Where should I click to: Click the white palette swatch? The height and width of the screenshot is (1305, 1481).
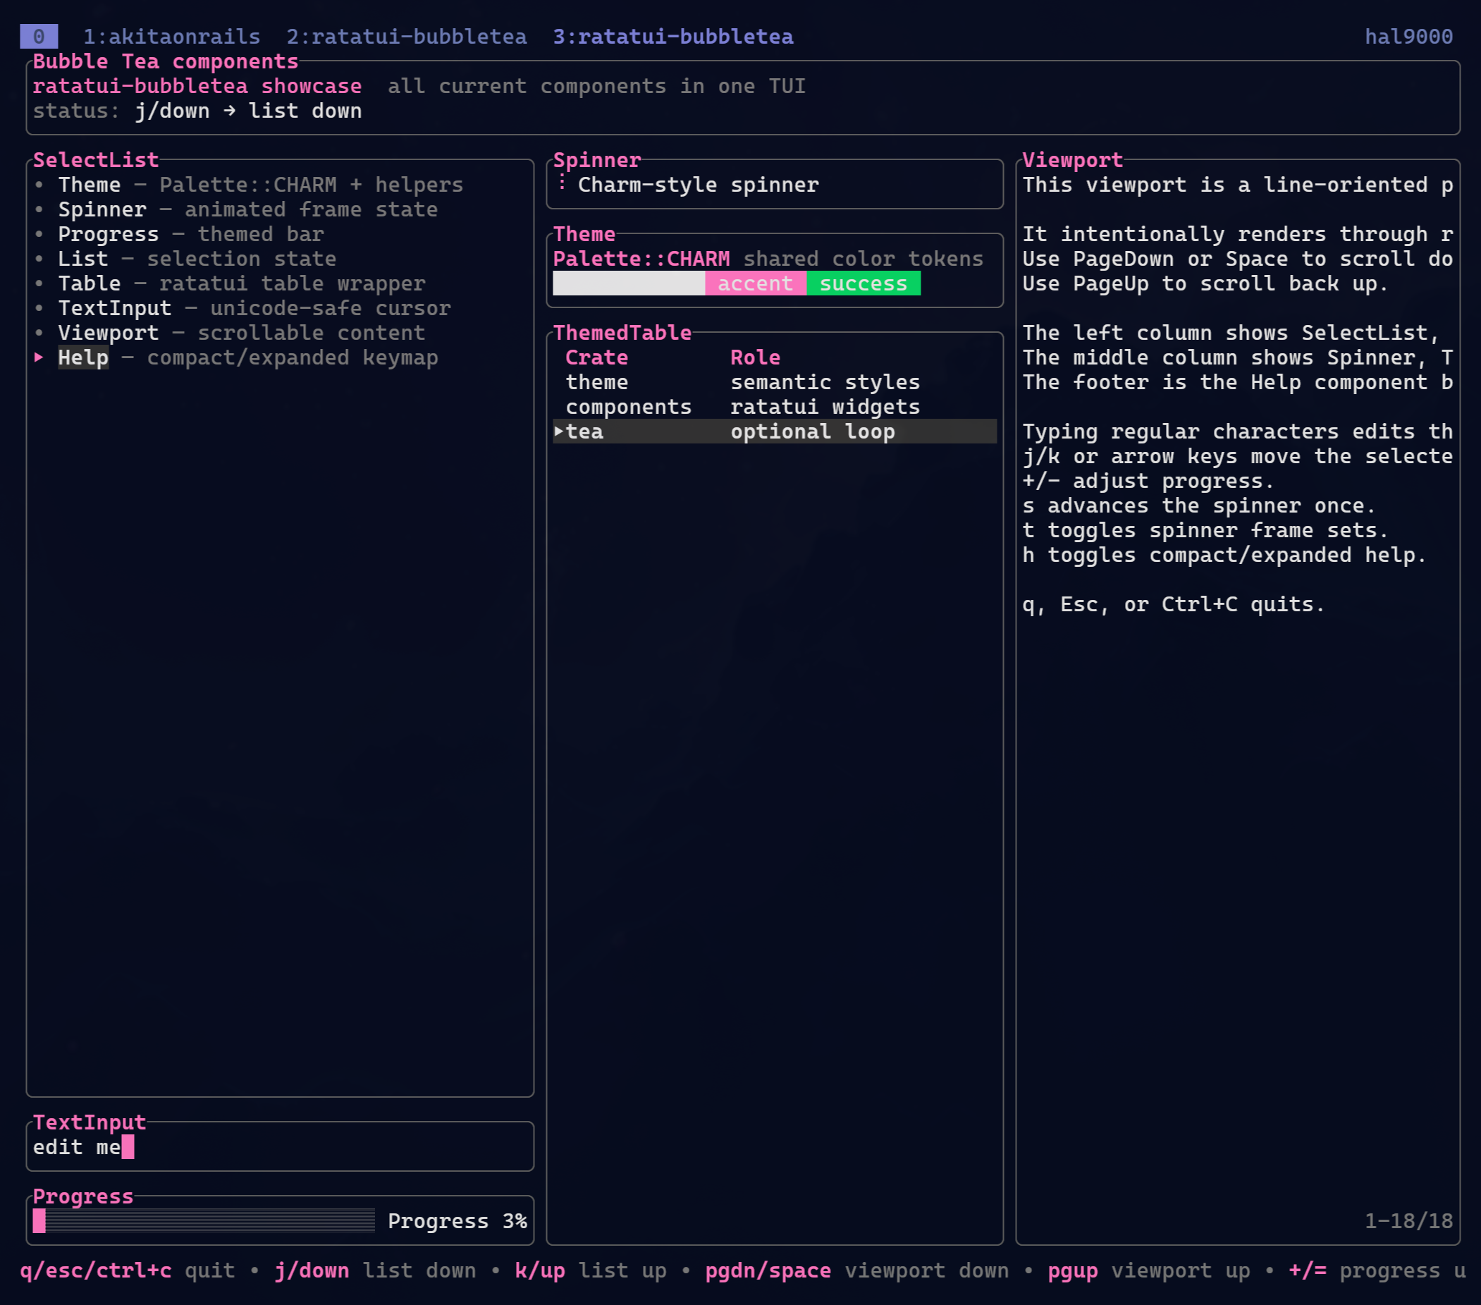629,283
